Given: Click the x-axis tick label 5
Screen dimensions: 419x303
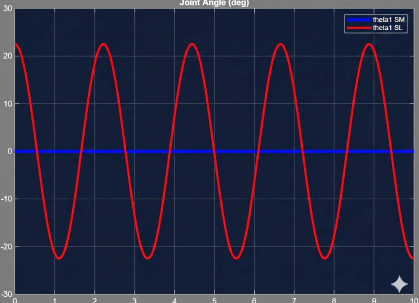Looking at the screenshot, I should point(214,300).
